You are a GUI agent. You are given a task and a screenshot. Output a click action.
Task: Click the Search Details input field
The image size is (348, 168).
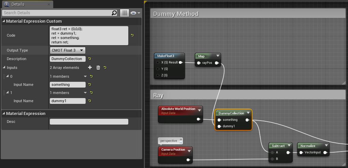click(57, 13)
